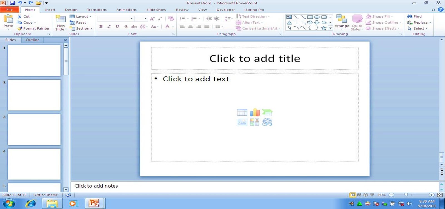Select the 5-Point Star shape
Viewport: 445px width, 209px height.
(x=324, y=28)
